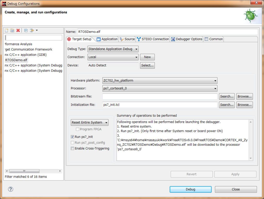Toggle the Program FPGA checkbox

(x=77, y=129)
